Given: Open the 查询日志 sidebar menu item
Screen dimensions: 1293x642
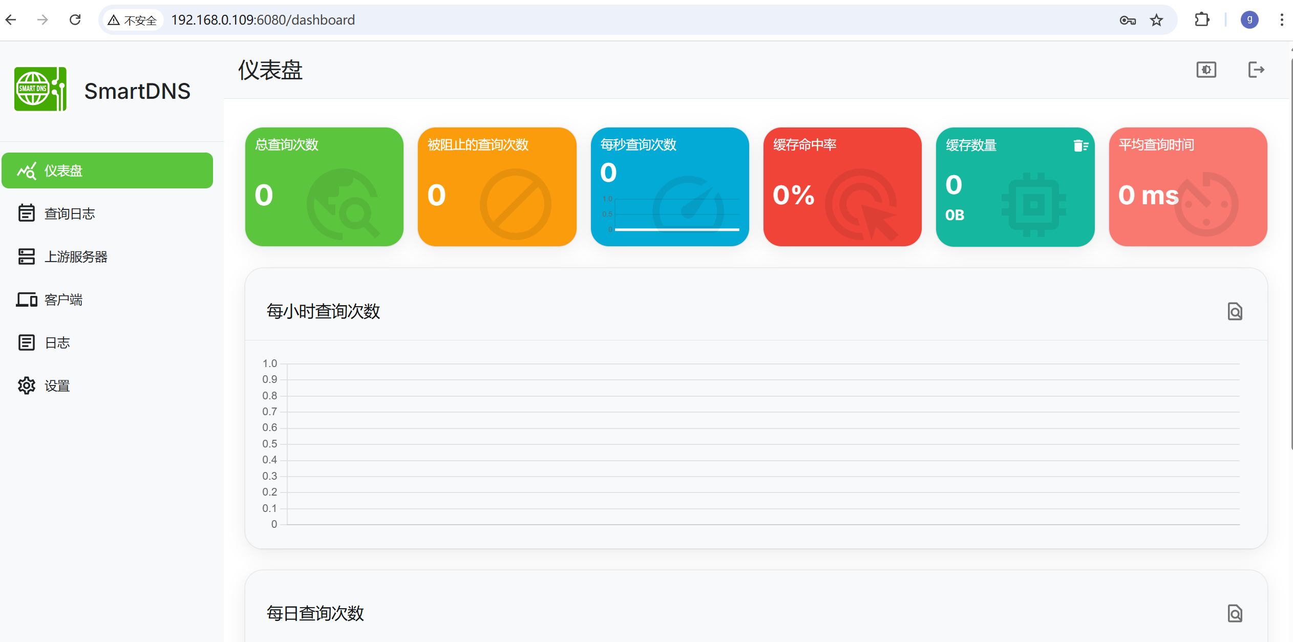Looking at the screenshot, I should pyautogui.click(x=69, y=213).
